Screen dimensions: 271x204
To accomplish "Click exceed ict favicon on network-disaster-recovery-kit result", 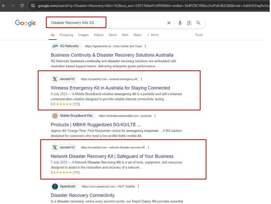I will pyautogui.click(x=55, y=147).
